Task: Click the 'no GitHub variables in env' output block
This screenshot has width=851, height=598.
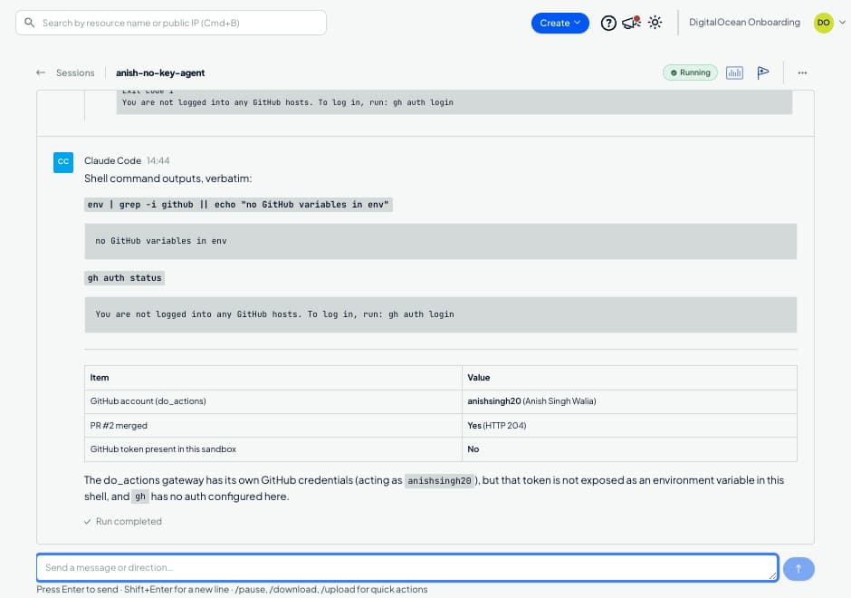Action: click(440, 241)
